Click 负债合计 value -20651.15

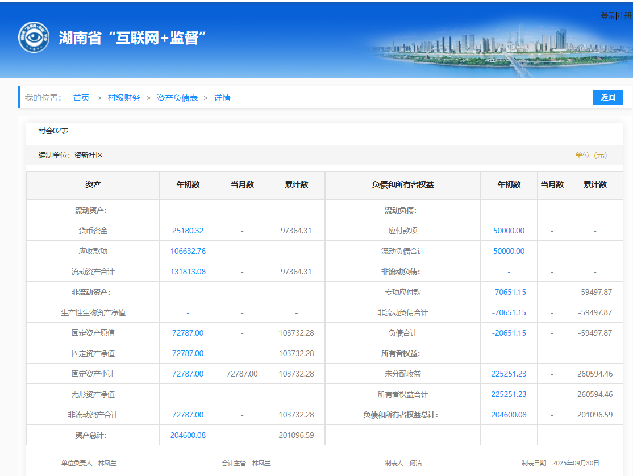pos(509,333)
